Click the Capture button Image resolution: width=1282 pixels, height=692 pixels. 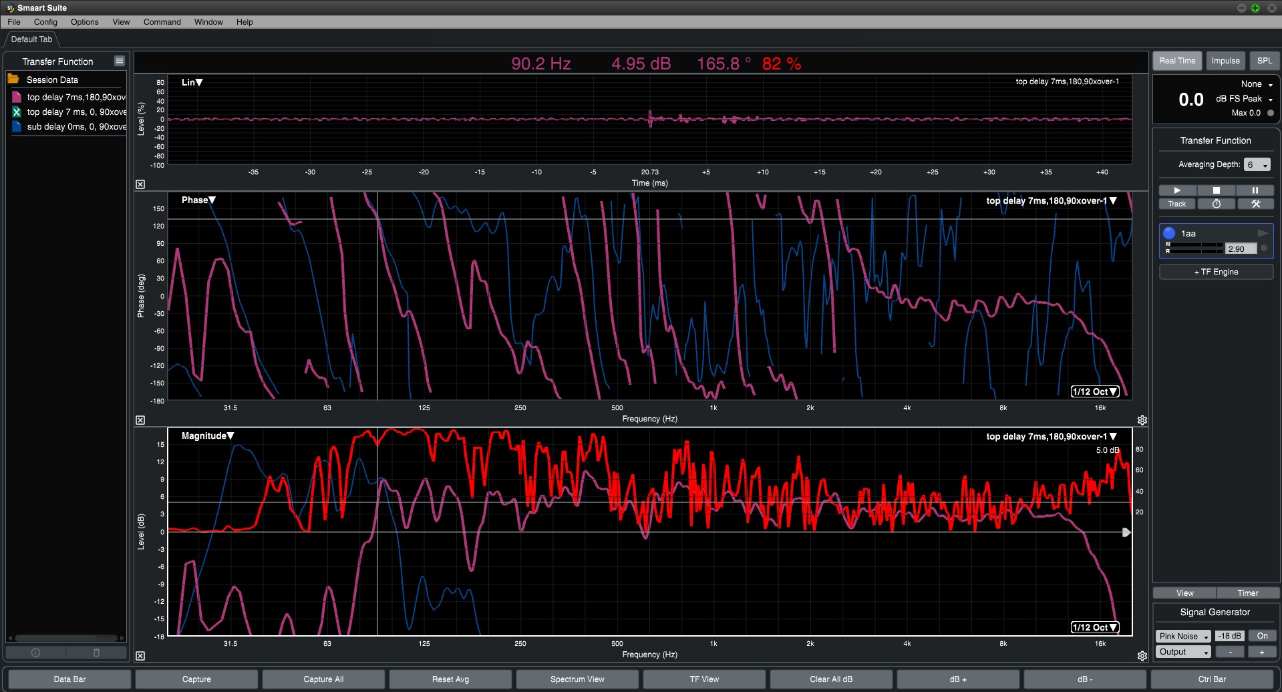[x=196, y=679]
